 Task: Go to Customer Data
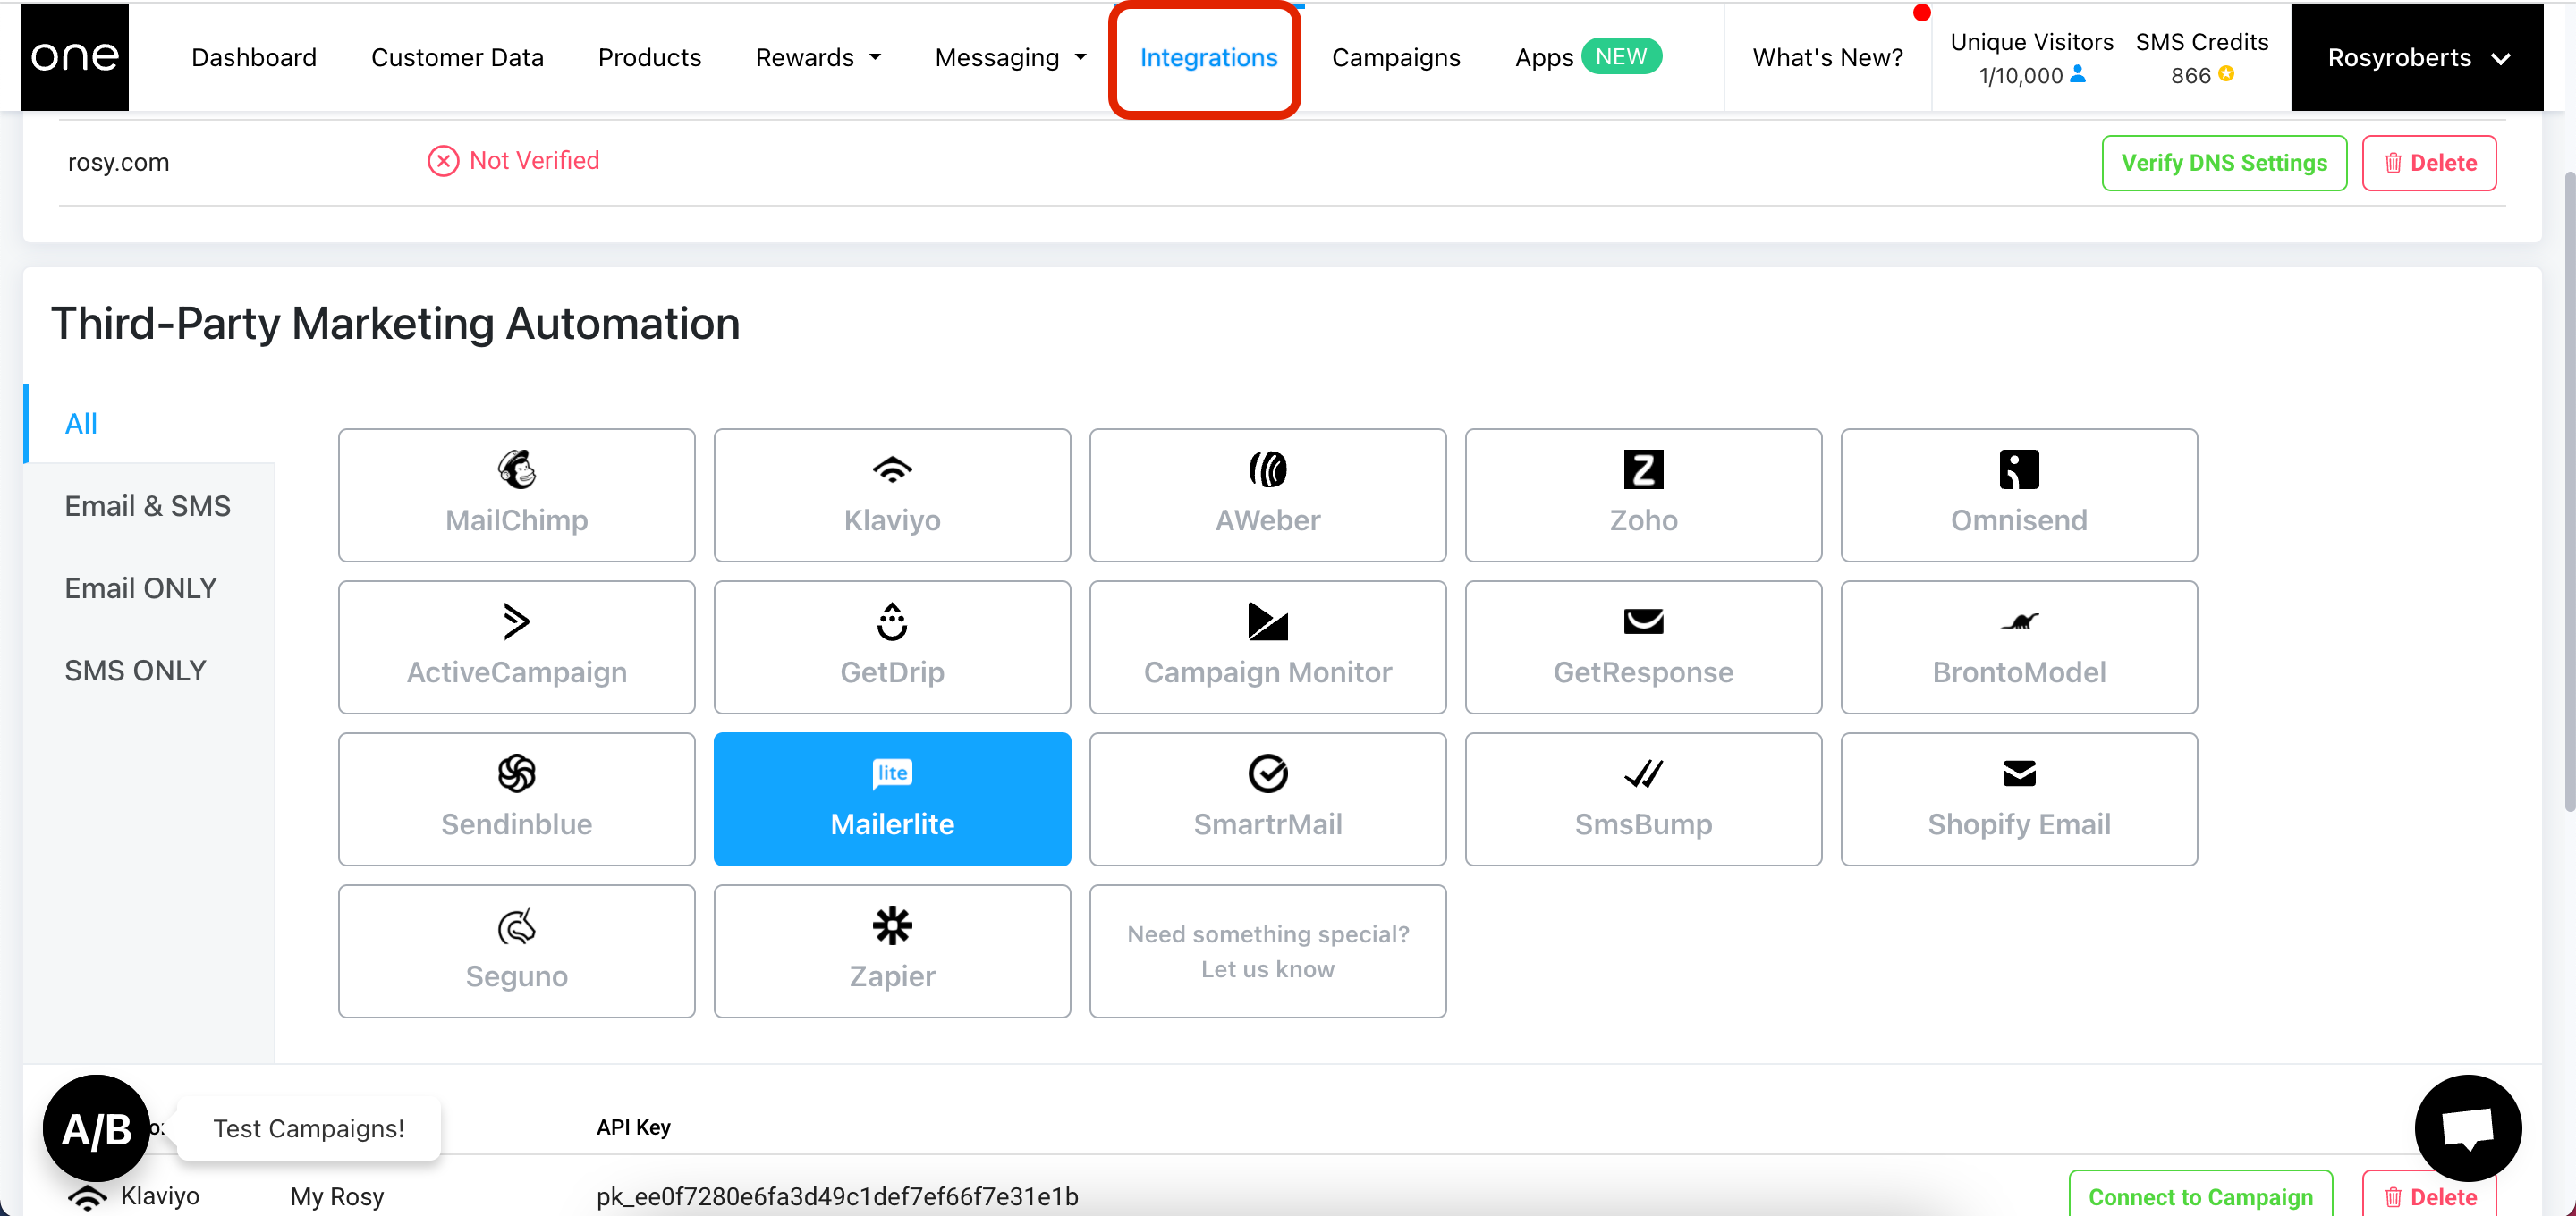[457, 57]
